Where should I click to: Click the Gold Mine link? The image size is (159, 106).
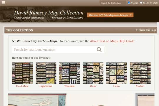[22, 86]
